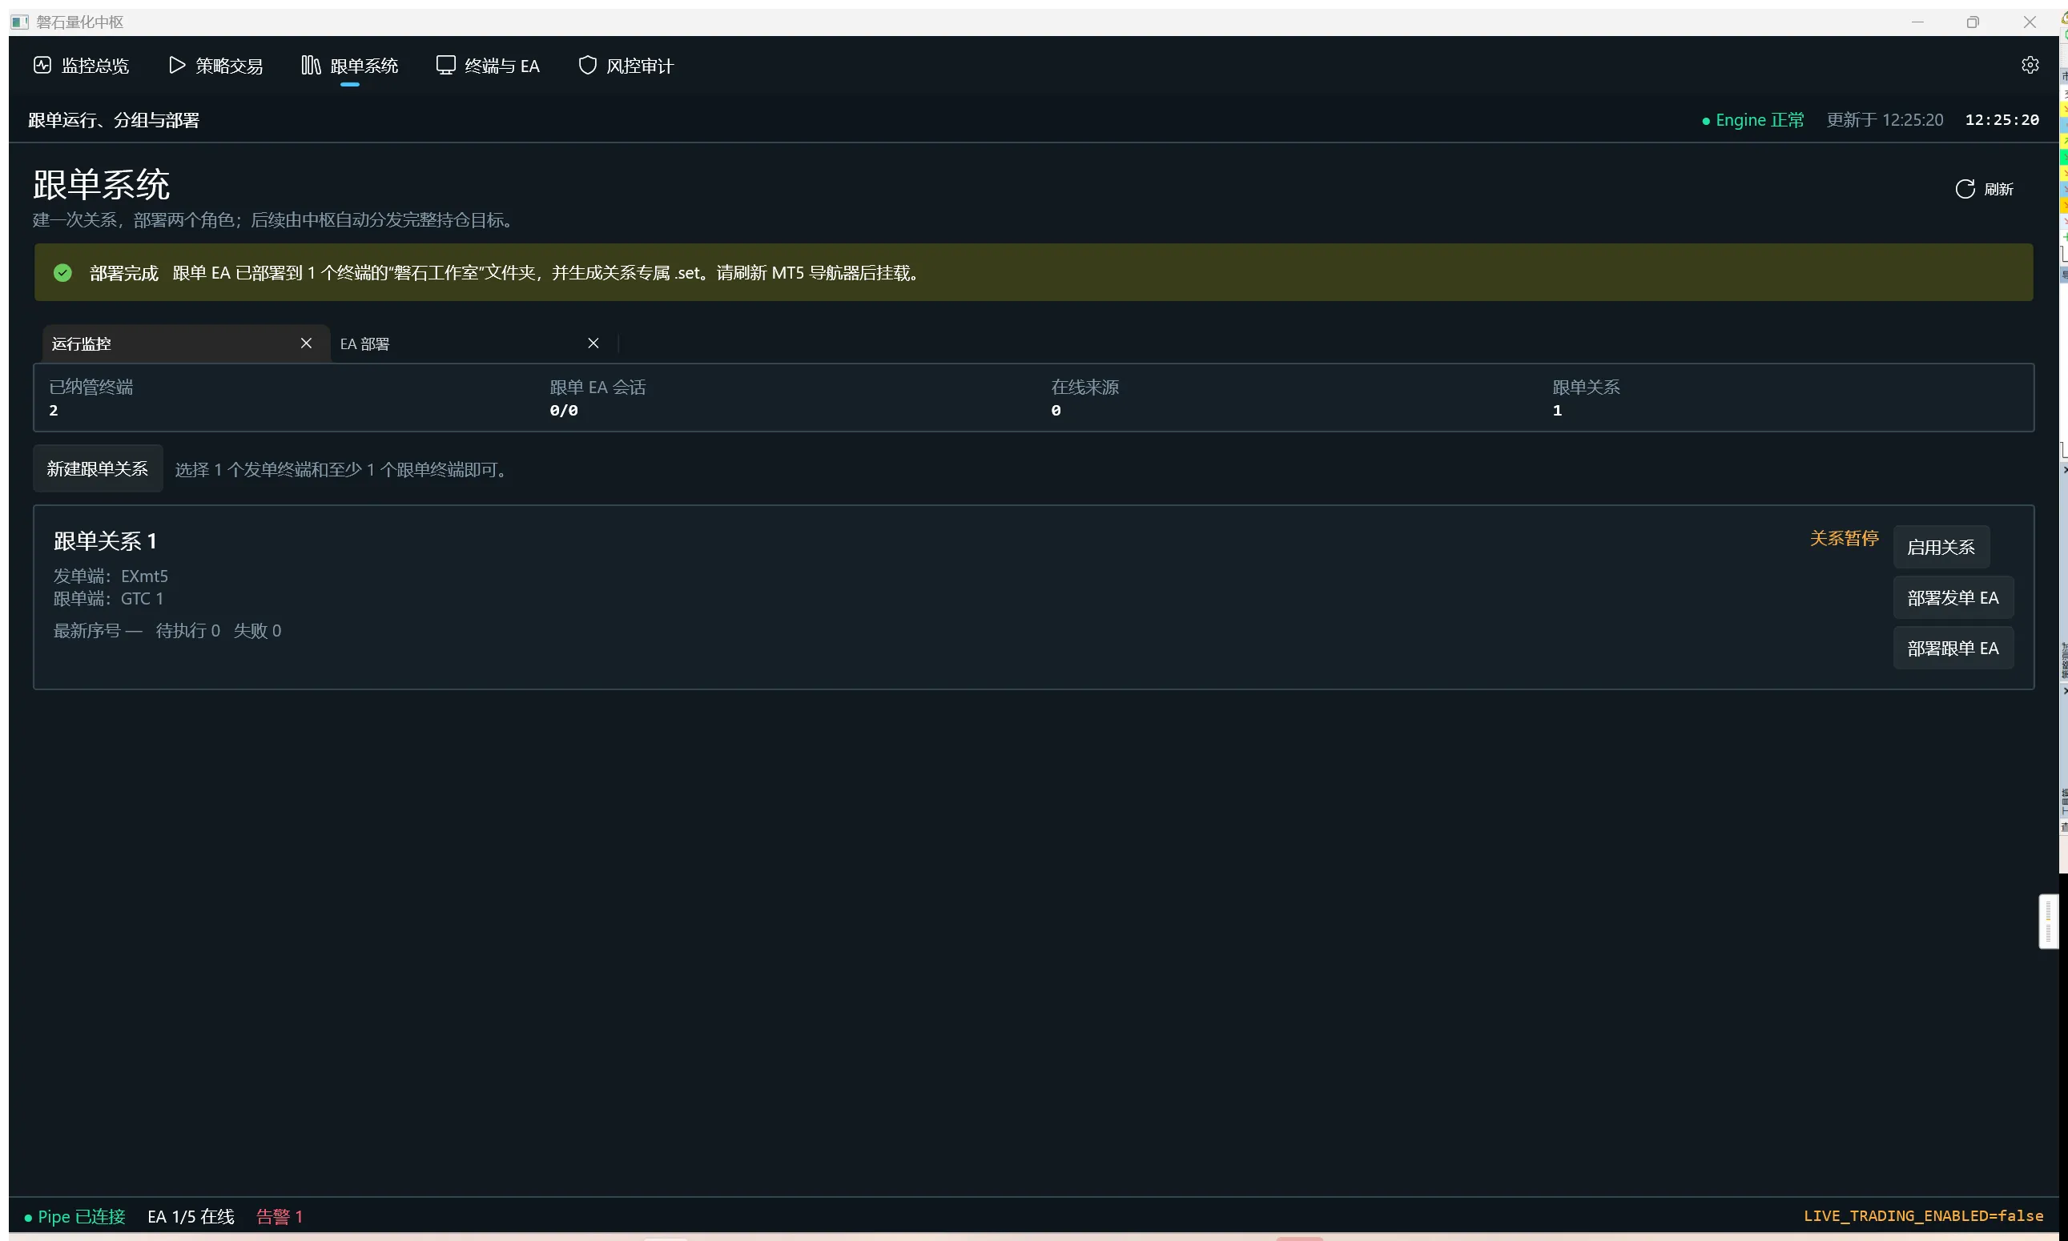
Task: Click the EA 1/5 在线 status entry
Action: pyautogui.click(x=191, y=1217)
